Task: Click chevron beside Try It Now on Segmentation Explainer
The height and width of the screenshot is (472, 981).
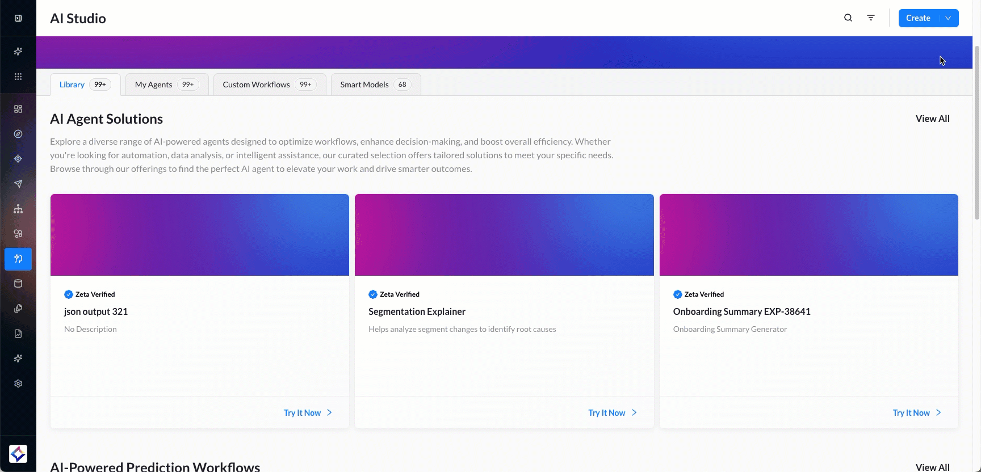Action: click(634, 413)
